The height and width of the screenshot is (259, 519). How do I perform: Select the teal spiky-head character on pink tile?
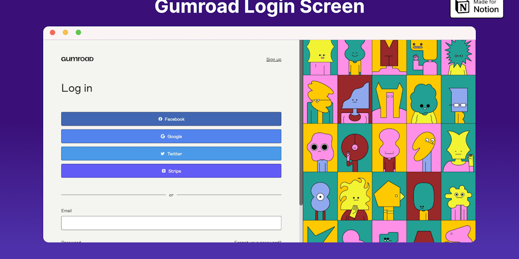click(x=458, y=58)
